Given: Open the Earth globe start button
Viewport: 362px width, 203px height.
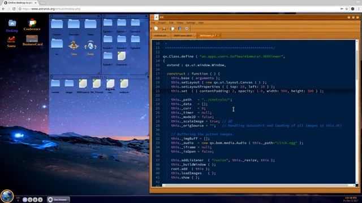Looking at the screenshot, I should pos(7,196).
